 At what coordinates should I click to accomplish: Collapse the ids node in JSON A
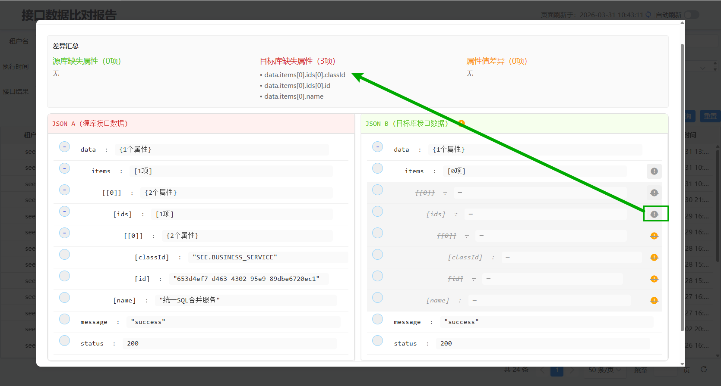(x=64, y=211)
